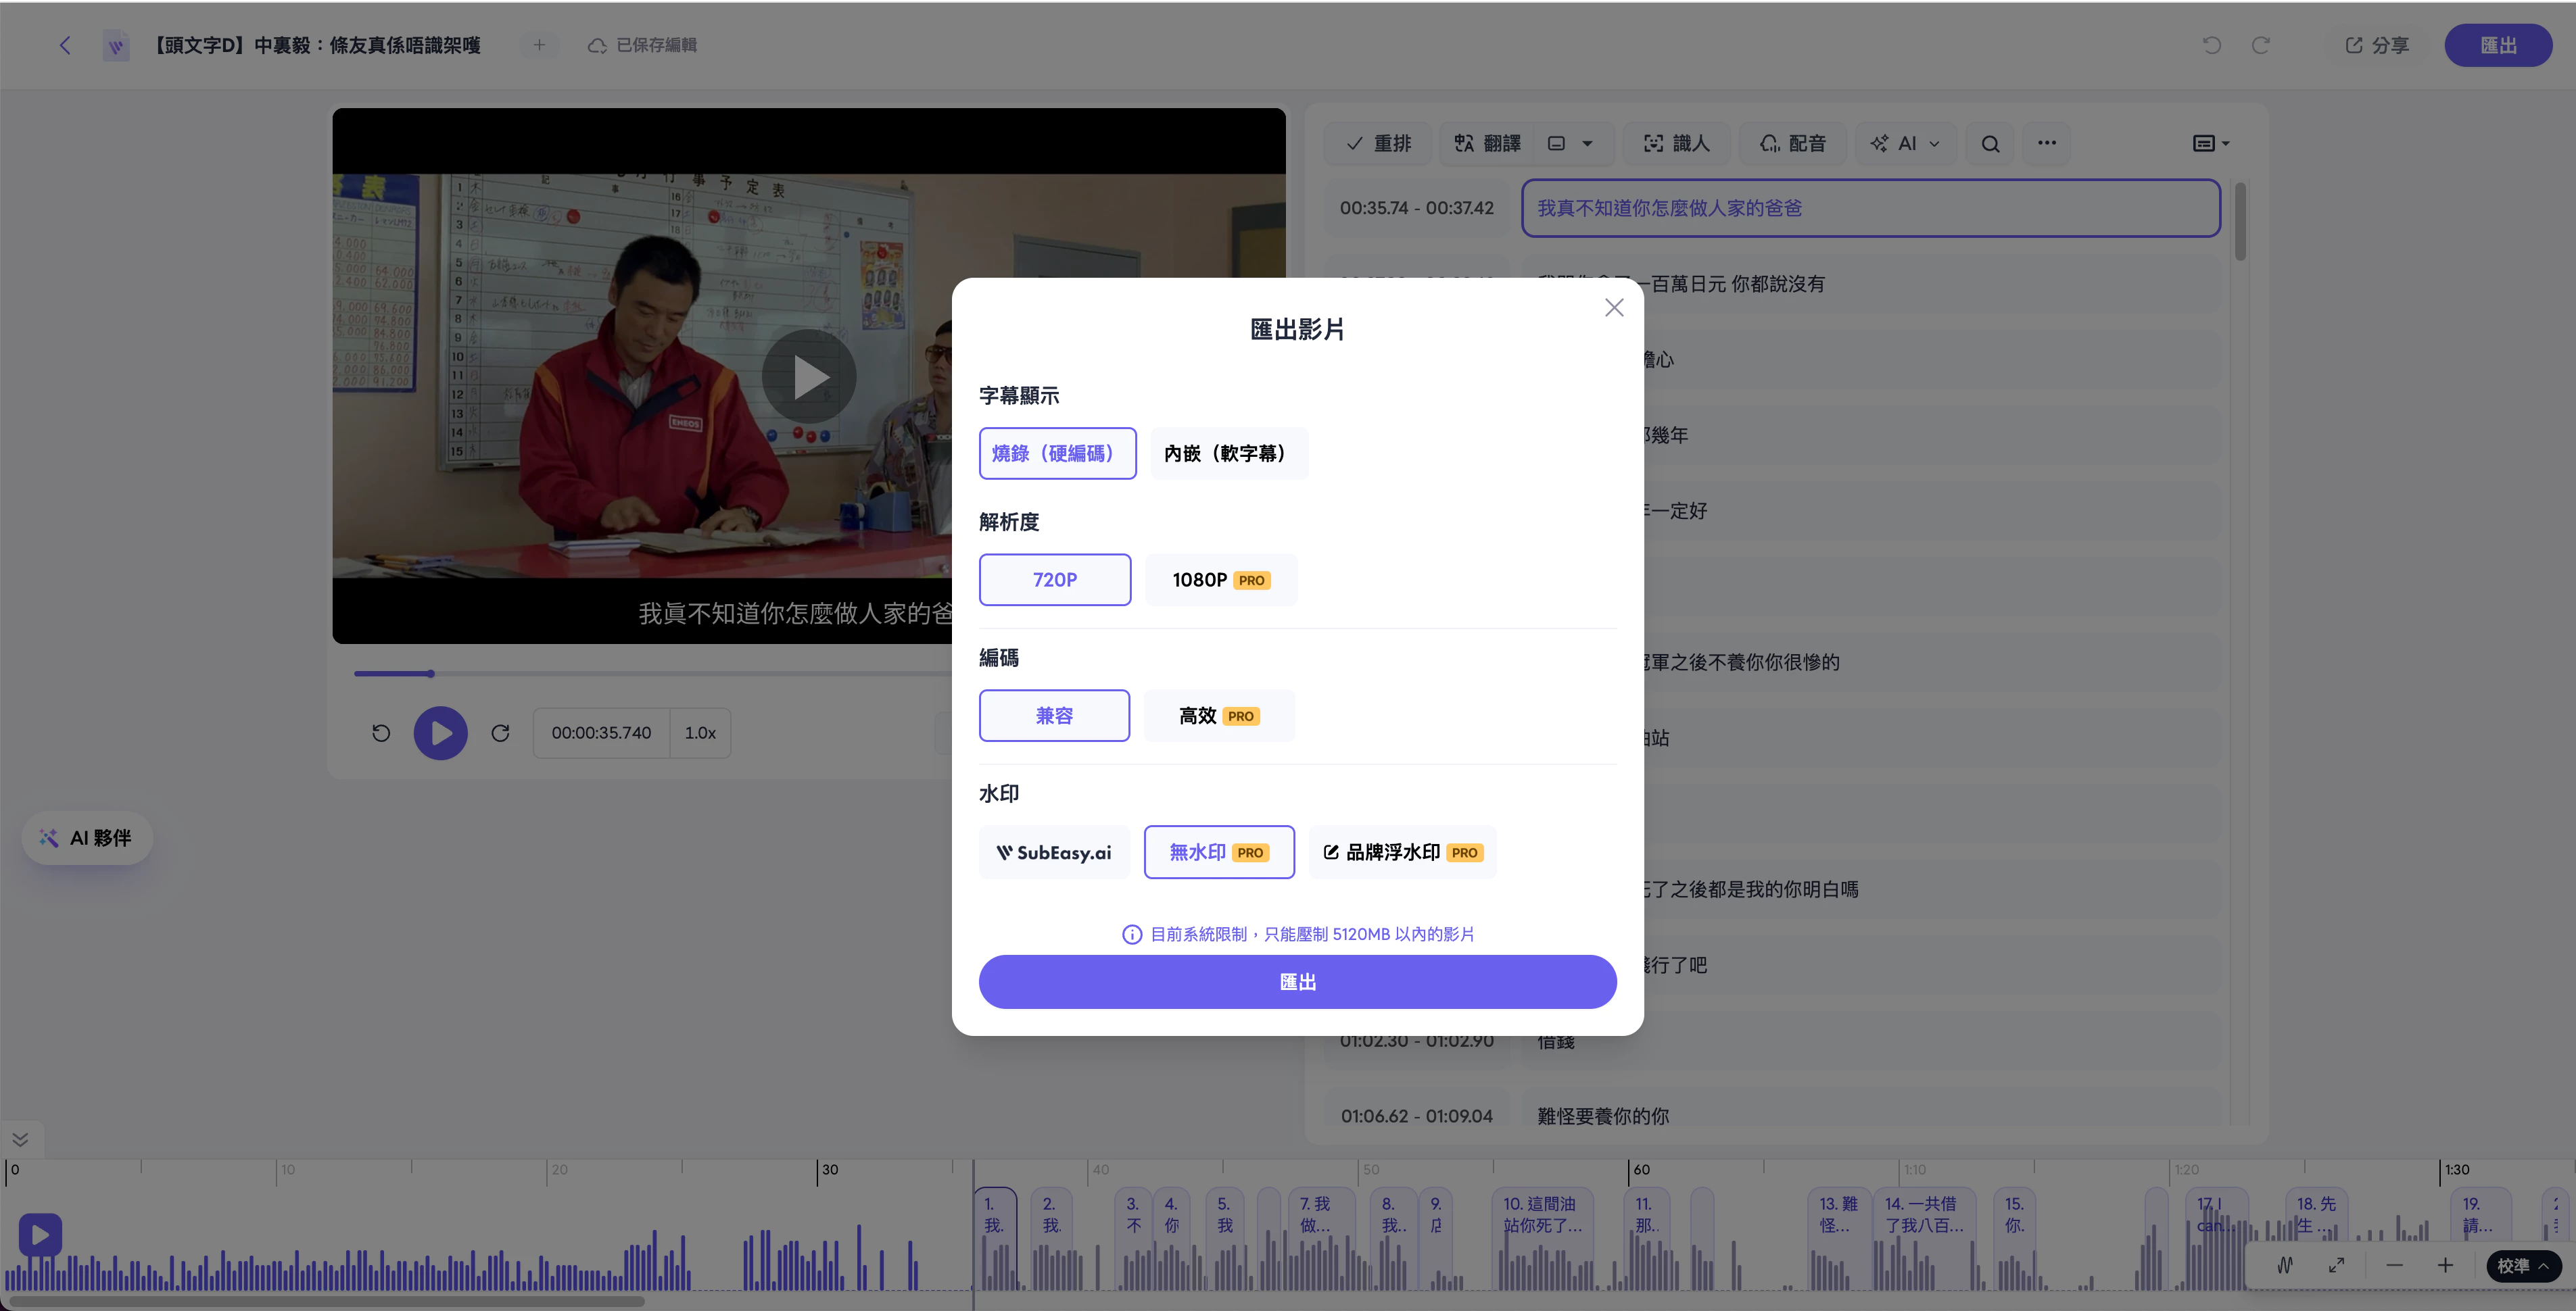This screenshot has width=2576, height=1311.
Task: Click the round purple play button
Action: (441, 733)
